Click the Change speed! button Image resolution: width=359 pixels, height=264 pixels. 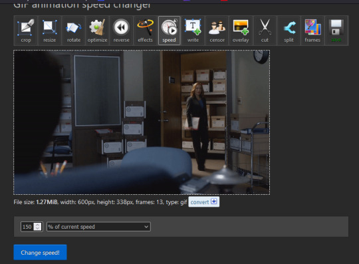click(x=40, y=252)
